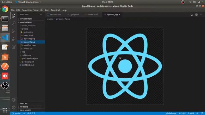Launch OBS Studio from the dock
The width and height of the screenshot is (205, 115).
(5, 86)
